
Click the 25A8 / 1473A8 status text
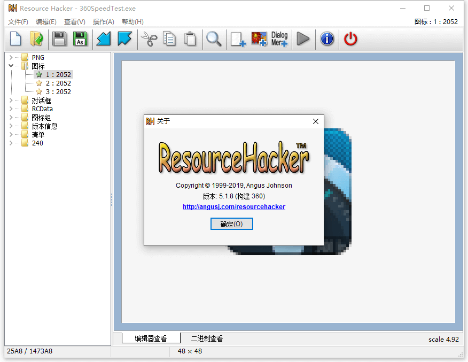click(29, 351)
